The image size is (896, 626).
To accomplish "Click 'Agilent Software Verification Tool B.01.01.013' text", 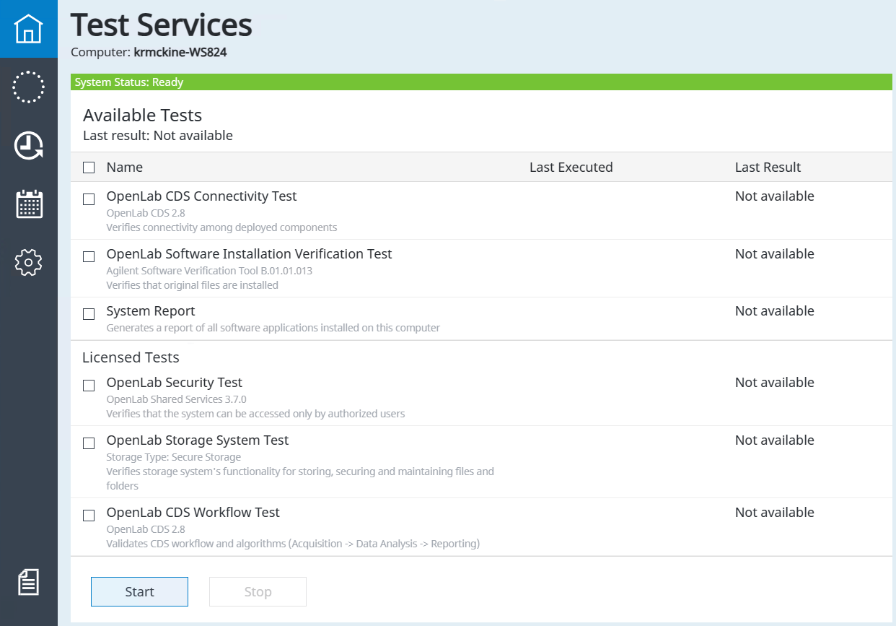I will (x=209, y=271).
